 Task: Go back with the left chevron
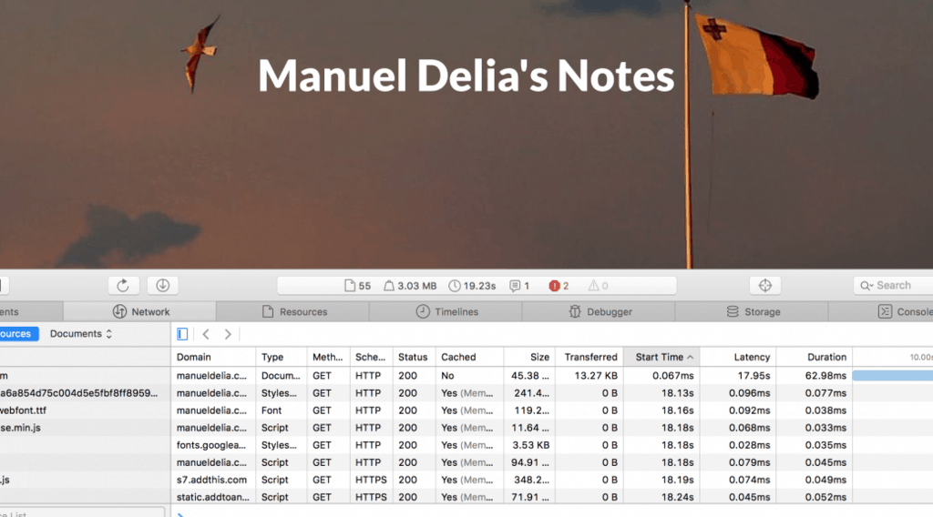(x=206, y=334)
